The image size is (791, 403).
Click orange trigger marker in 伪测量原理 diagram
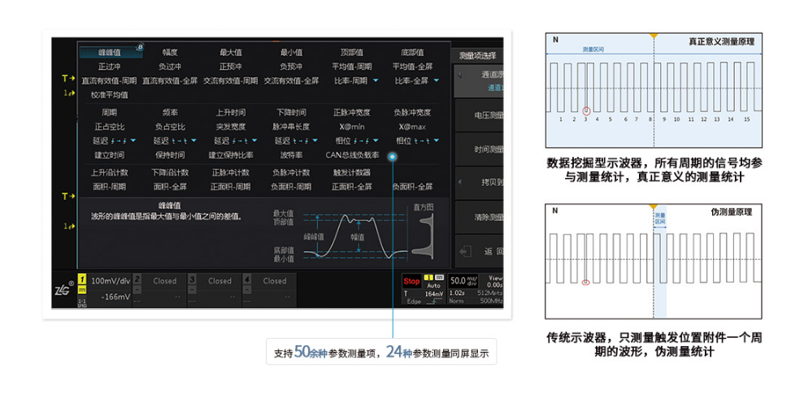[x=654, y=207]
